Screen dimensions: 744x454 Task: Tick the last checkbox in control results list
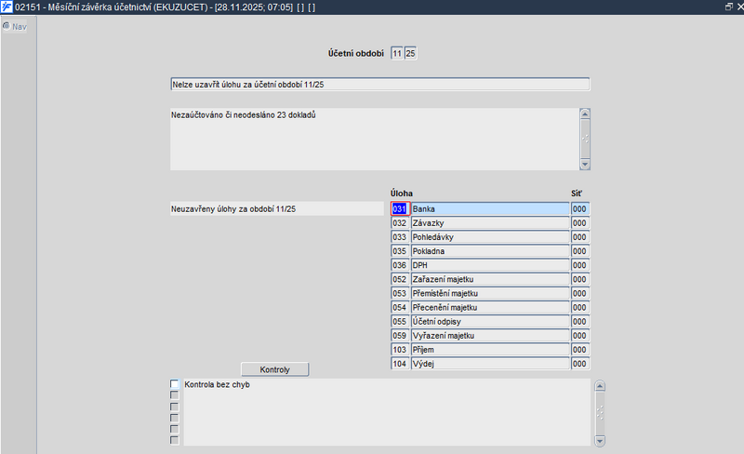[x=175, y=440]
